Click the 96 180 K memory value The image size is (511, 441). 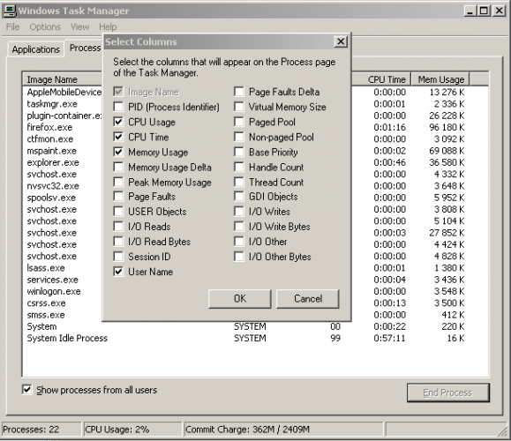tap(447, 127)
